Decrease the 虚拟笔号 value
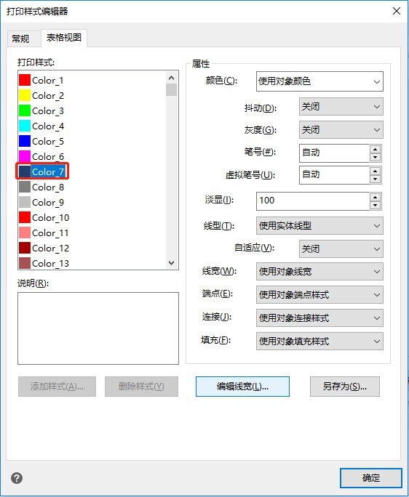This screenshot has width=409, height=497. [x=375, y=179]
